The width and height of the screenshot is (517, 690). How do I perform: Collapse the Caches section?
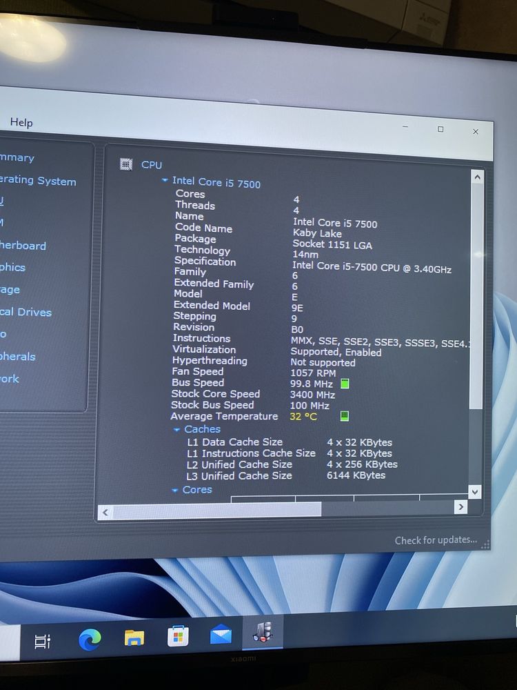[176, 429]
